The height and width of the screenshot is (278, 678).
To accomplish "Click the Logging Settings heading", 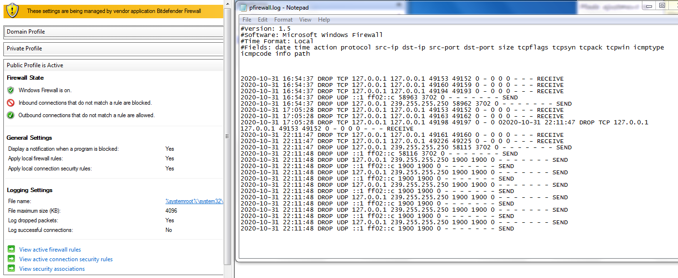I will click(30, 190).
